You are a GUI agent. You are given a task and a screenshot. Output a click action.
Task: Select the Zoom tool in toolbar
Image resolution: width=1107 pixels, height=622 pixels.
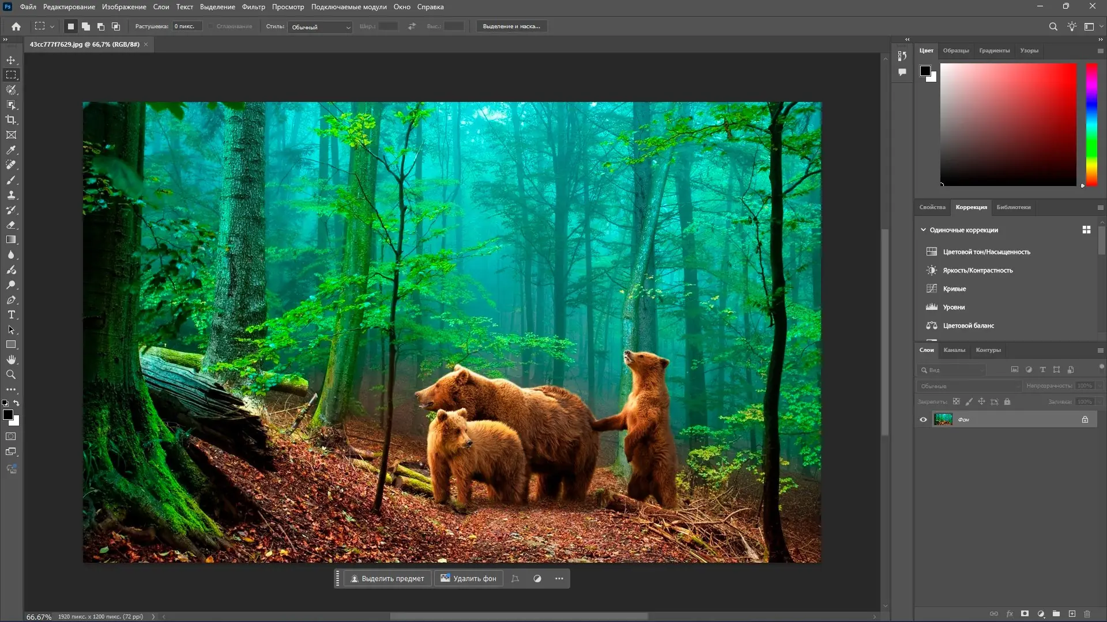click(x=11, y=374)
